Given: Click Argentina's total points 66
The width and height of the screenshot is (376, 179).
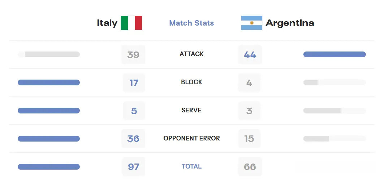Looking at the screenshot, I should pos(250,166).
